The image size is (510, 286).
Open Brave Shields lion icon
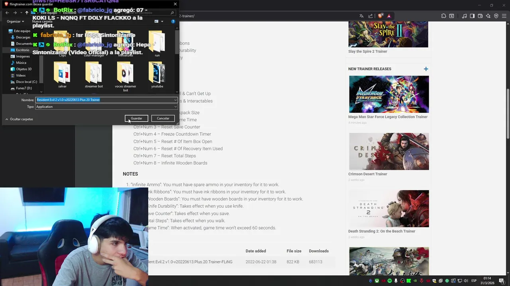381,16
